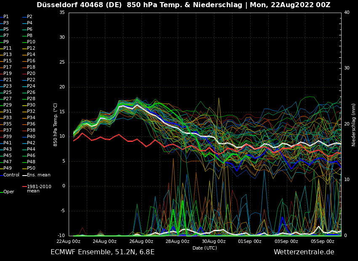Click the 850 hPa Temp. axis label
The height and width of the screenshot is (261, 358).
click(56, 125)
